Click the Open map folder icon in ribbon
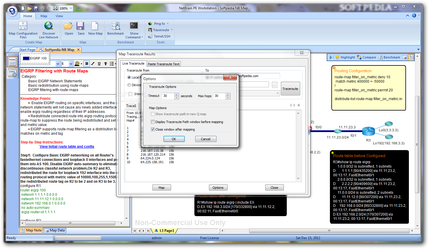The height and width of the screenshot is (249, 429). 68,26
